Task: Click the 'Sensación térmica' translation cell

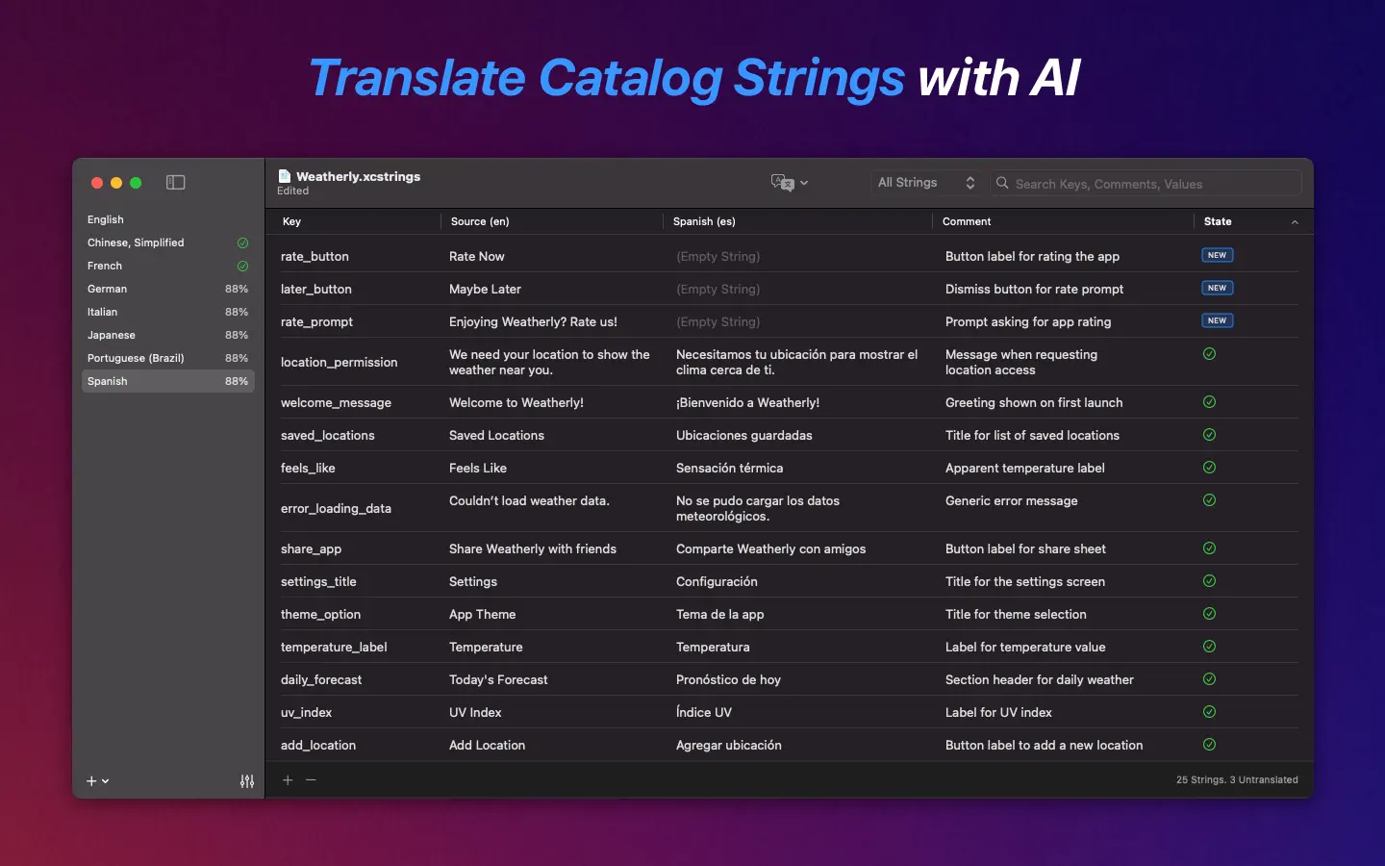Action: point(730,468)
